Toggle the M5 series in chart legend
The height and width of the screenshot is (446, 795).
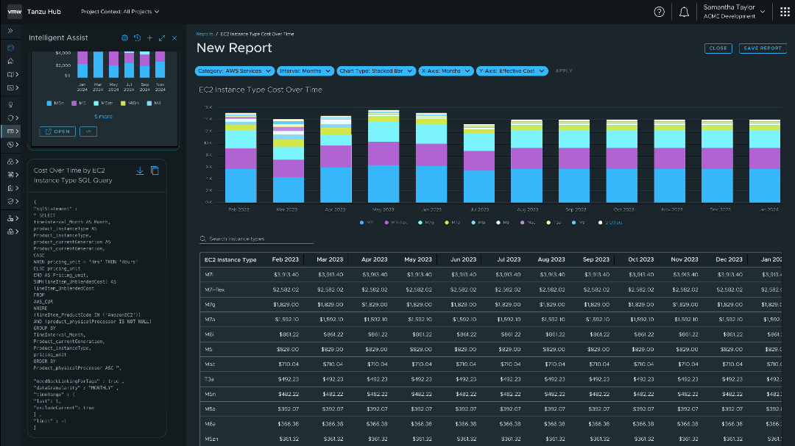[x=503, y=223]
